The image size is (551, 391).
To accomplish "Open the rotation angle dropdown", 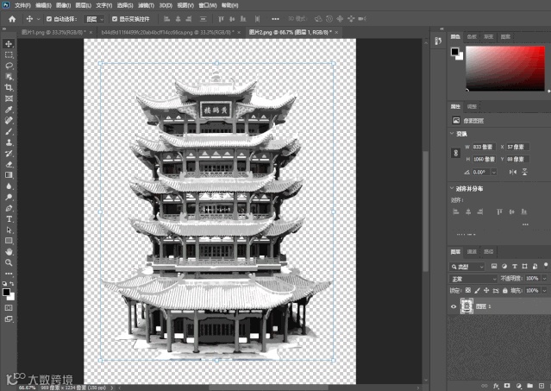I will coord(494,173).
